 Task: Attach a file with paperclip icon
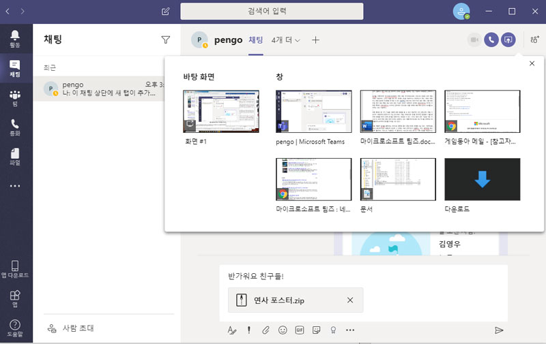(265, 330)
